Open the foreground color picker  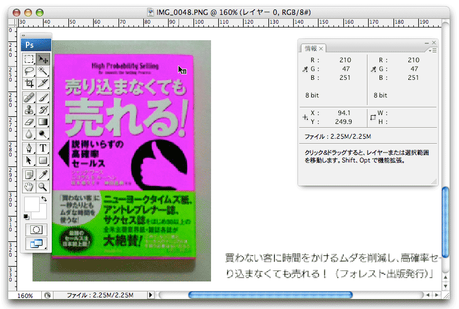pyautogui.click(x=31, y=203)
